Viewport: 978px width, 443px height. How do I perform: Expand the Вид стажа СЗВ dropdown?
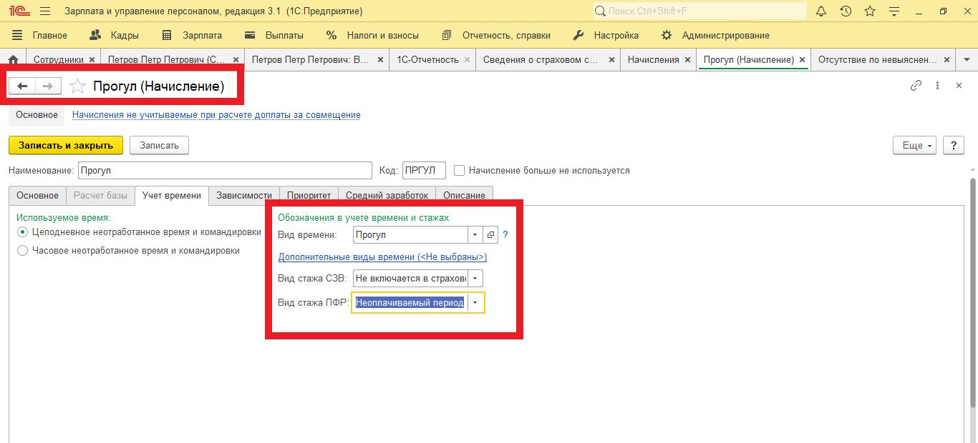coord(475,279)
